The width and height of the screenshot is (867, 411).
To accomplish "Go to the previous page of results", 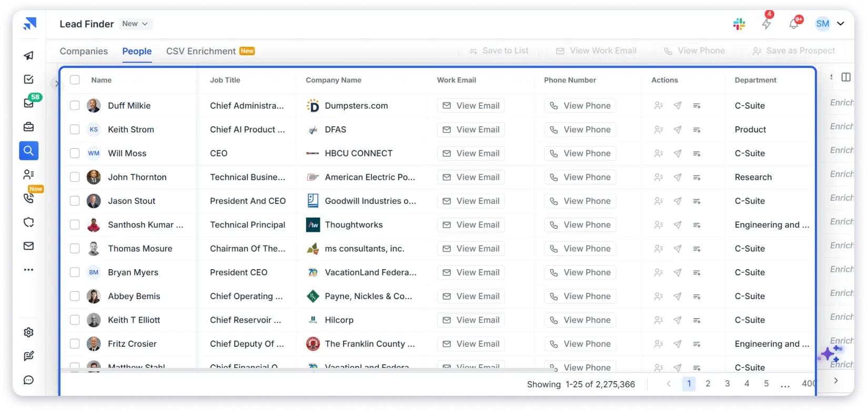I will (x=669, y=384).
